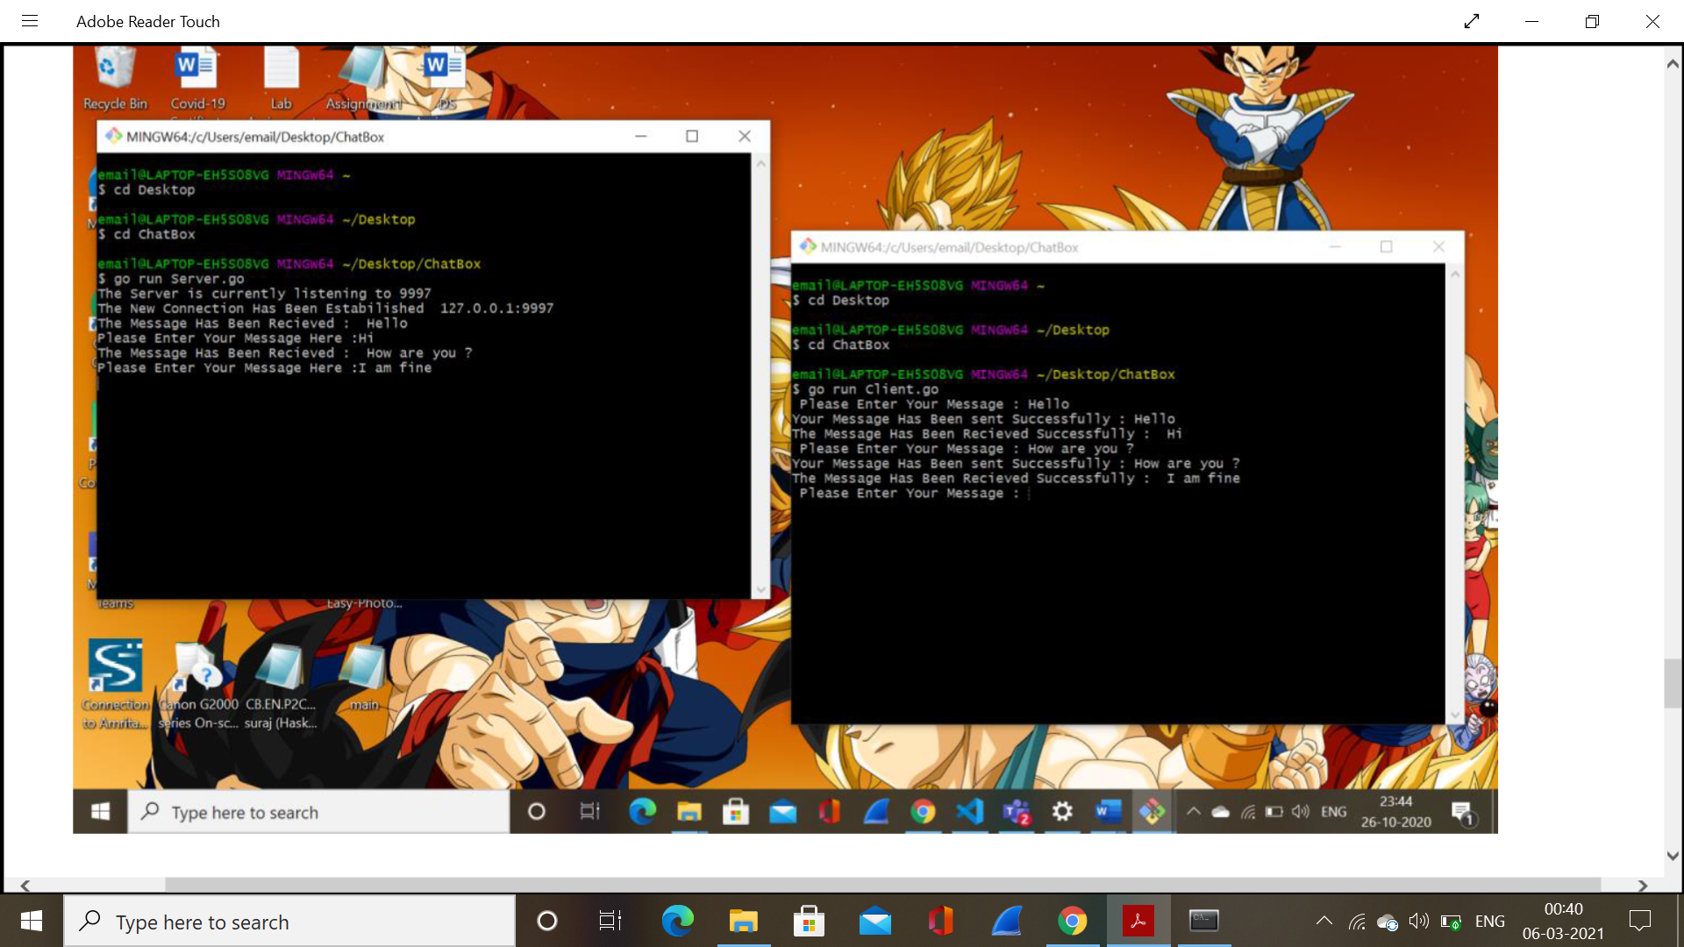Click the line 'Please Enter Your Message Here :I am fine'
The height and width of the screenshot is (947, 1684).
click(x=264, y=368)
